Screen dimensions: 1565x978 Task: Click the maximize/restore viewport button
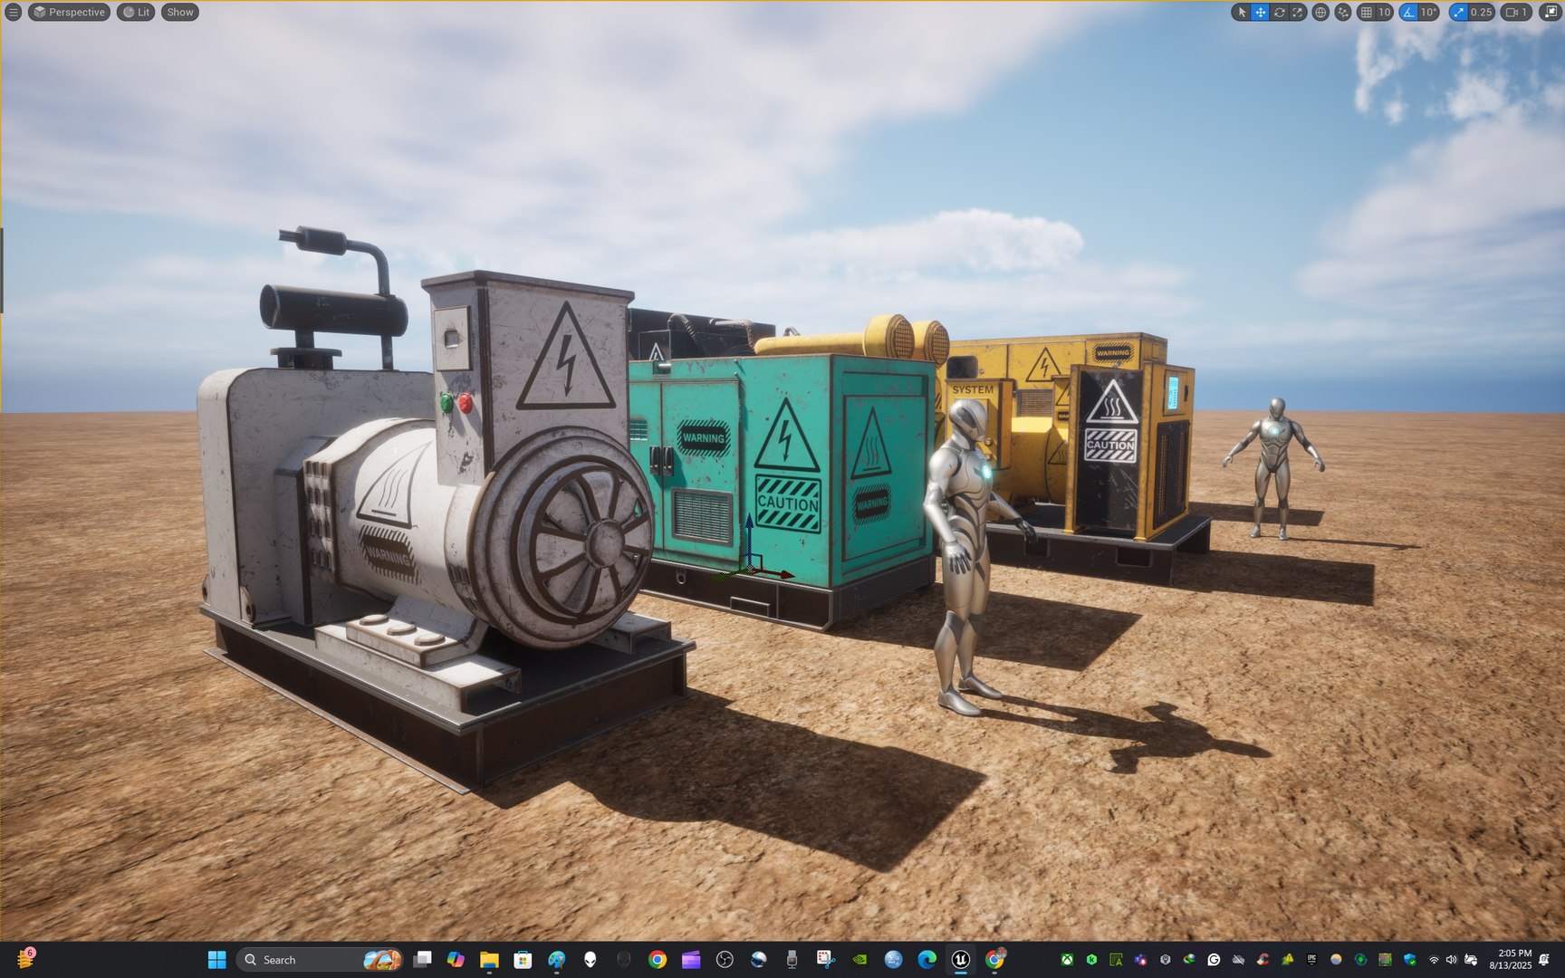click(1550, 12)
